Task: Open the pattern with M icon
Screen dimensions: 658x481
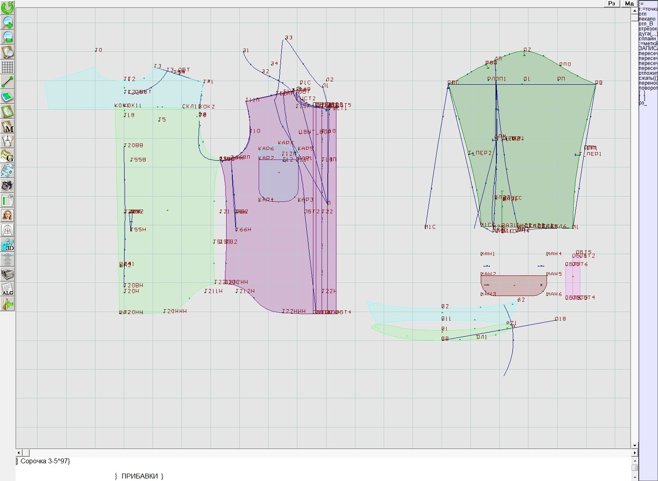Action: coord(7,127)
